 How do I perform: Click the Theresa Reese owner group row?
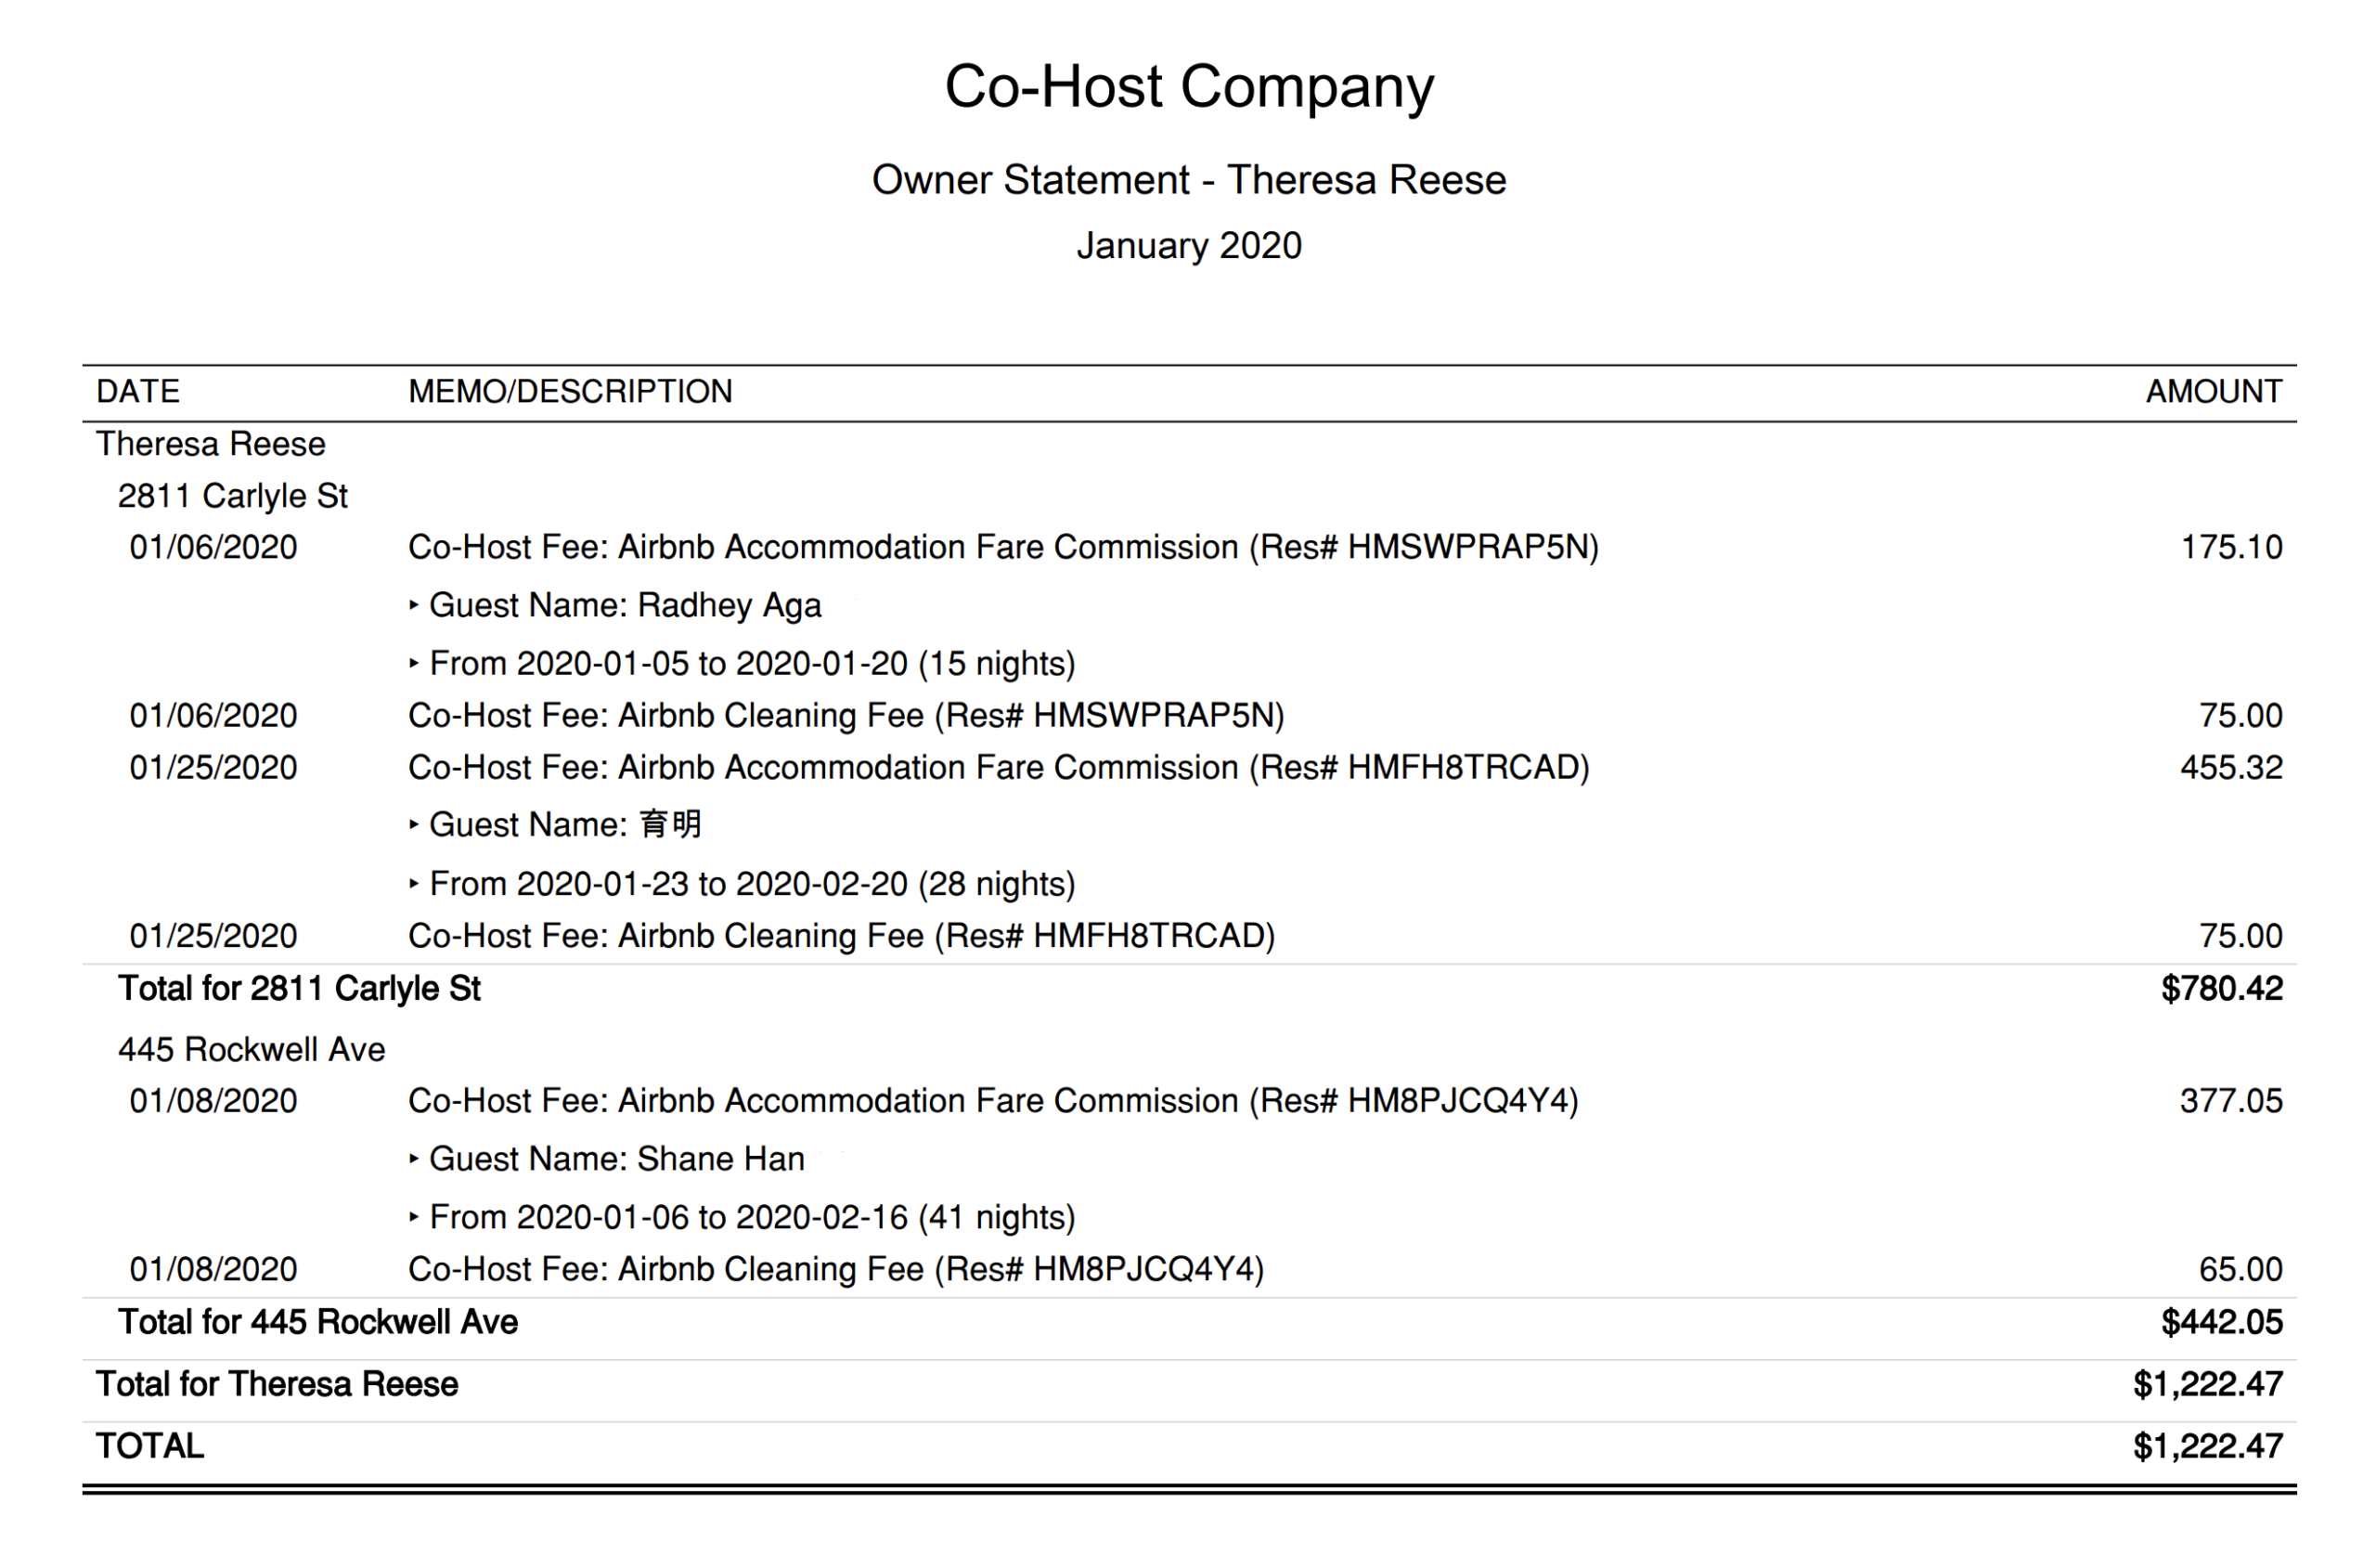click(211, 444)
